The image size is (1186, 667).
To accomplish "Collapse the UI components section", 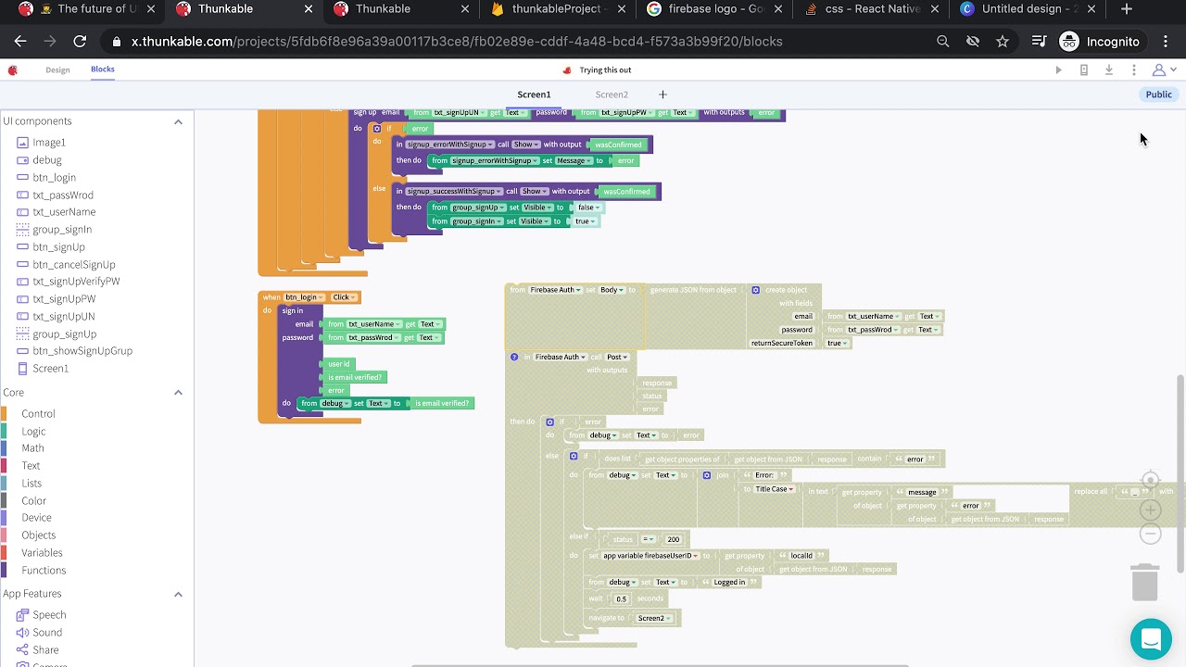I will (178, 121).
